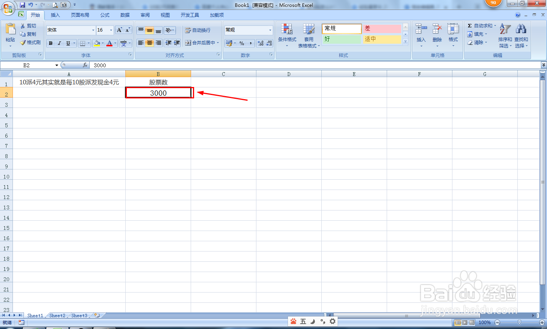Click the Paste icon
Image resolution: width=547 pixels, height=329 pixels.
10,29
